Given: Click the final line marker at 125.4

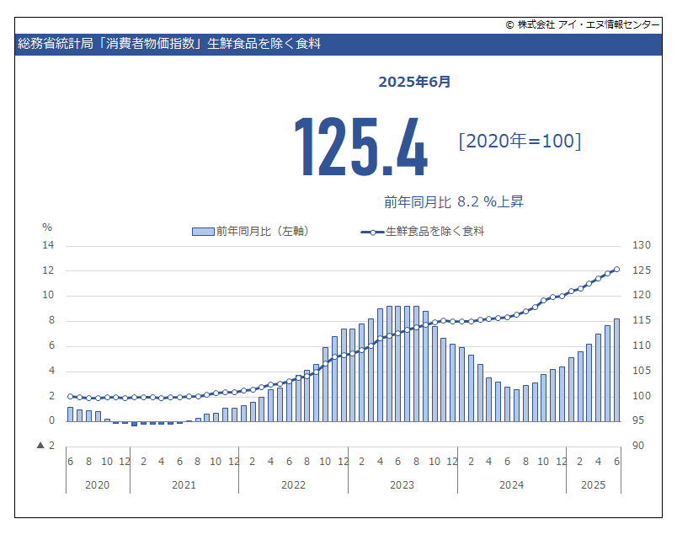Looking at the screenshot, I should pos(616,270).
